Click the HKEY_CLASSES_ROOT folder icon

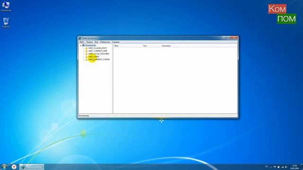pos(86,48)
